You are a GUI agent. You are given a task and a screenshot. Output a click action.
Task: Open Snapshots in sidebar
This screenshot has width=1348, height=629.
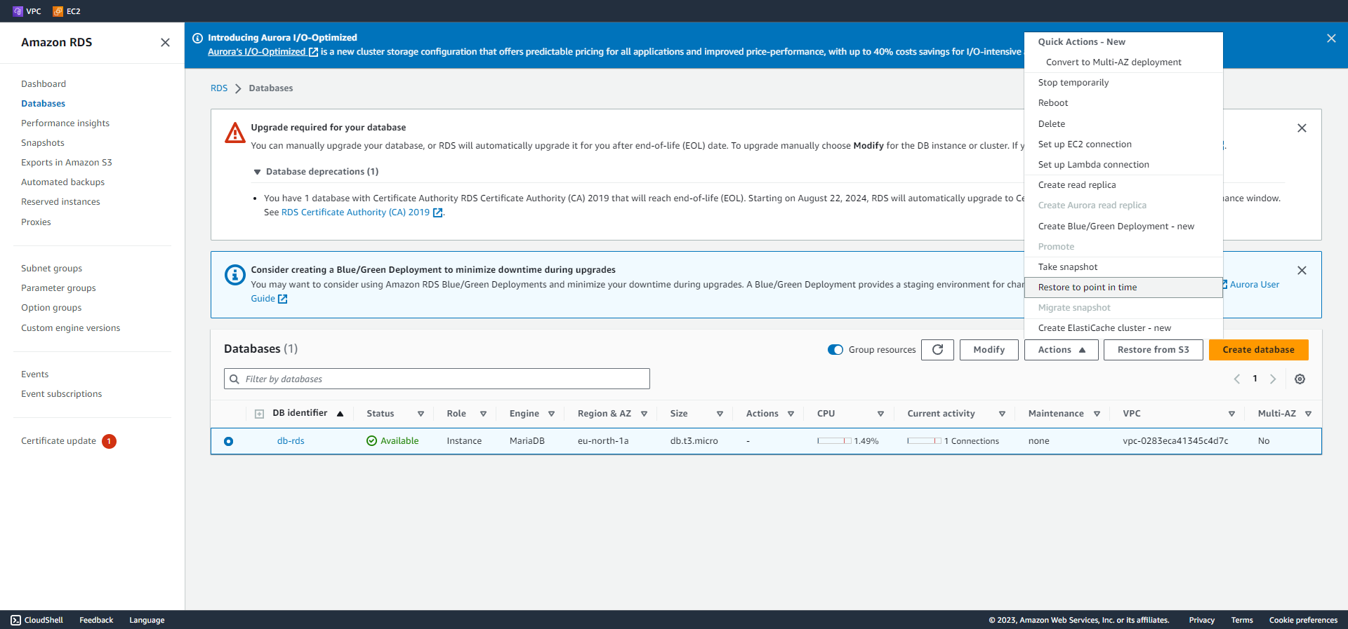coord(43,143)
